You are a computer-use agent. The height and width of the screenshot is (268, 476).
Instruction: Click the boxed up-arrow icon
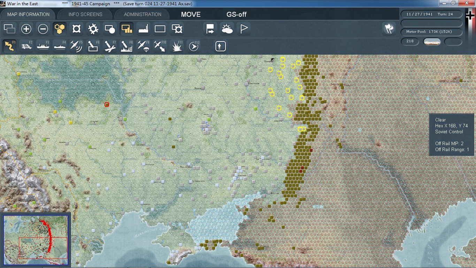coord(220,46)
